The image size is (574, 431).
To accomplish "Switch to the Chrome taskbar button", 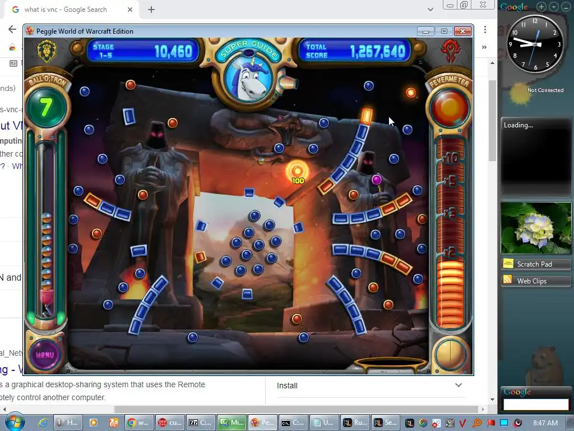I will (139, 423).
